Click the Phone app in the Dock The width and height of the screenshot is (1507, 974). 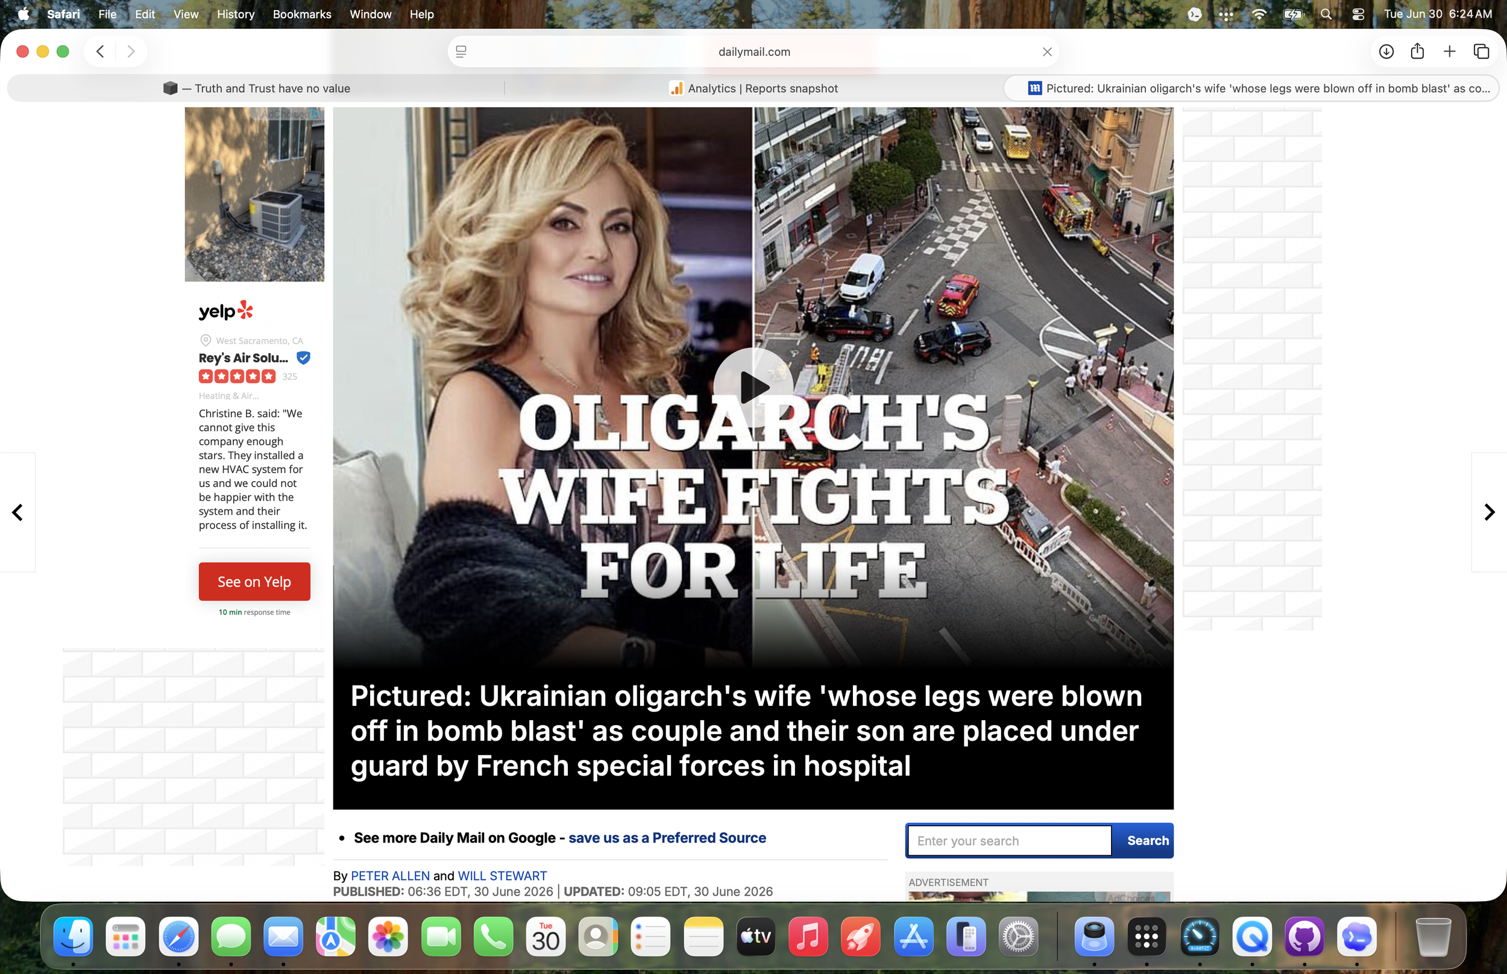493,937
